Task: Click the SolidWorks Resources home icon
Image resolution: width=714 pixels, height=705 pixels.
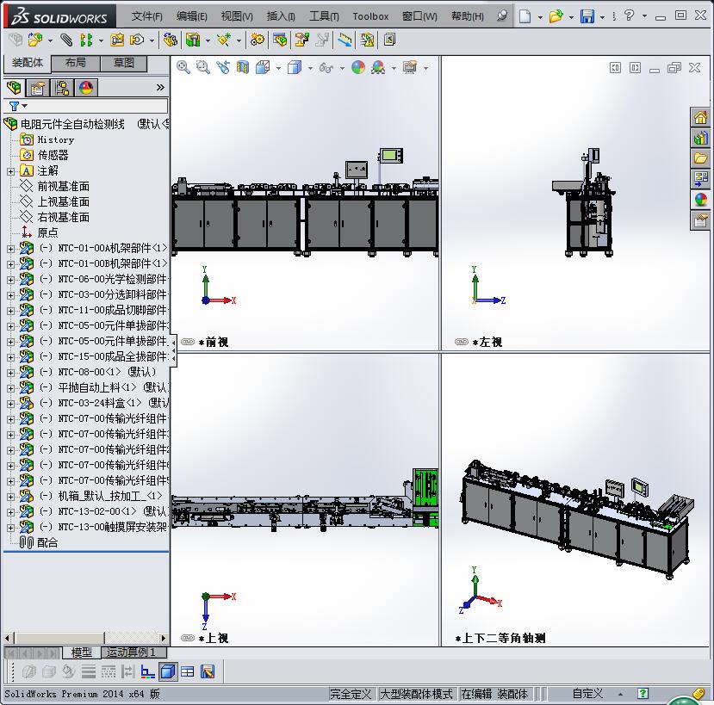Action: click(x=700, y=117)
